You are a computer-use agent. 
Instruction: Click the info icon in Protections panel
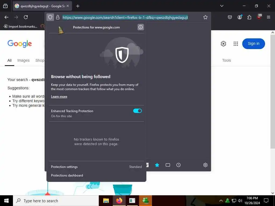pyautogui.click(x=140, y=27)
